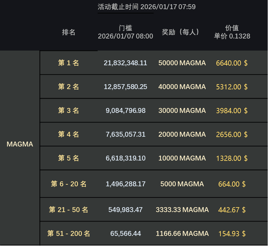Select the 第 6 - 20 名 rank row
268x246 pixels.
pos(69,184)
